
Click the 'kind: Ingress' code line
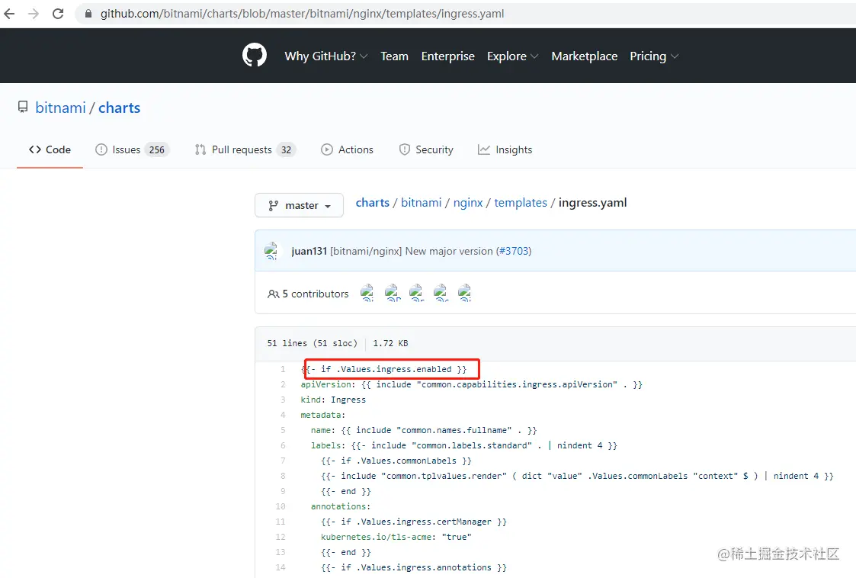(x=333, y=400)
